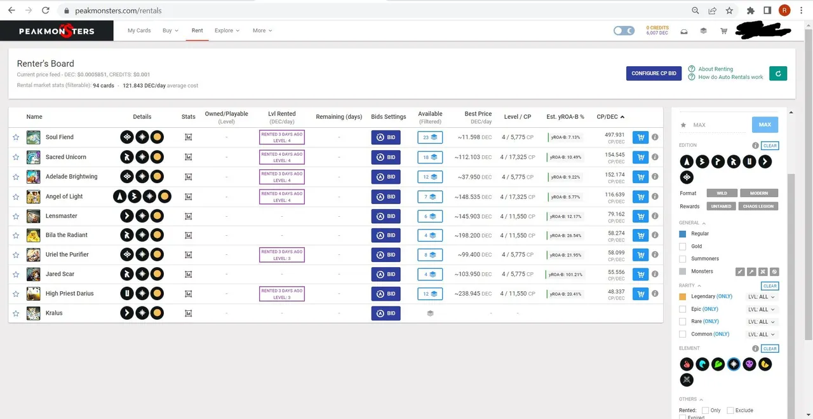
Task: Open Epic LVL: ALL dropdown
Action: click(x=762, y=309)
